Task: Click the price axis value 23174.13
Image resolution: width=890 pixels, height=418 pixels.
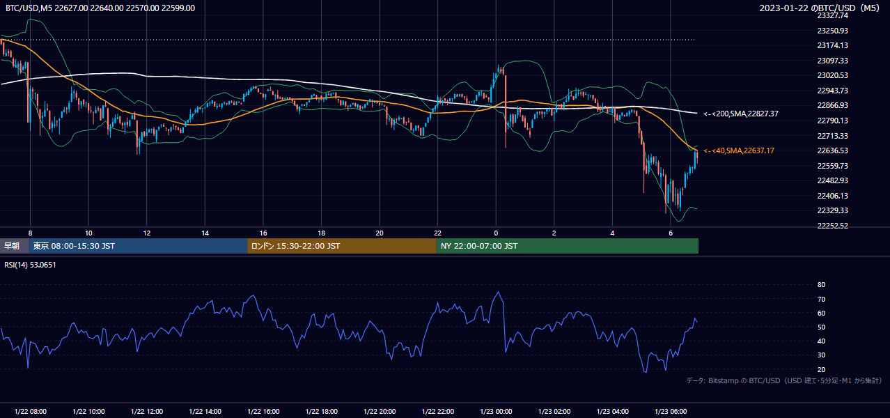Action: 832,45
